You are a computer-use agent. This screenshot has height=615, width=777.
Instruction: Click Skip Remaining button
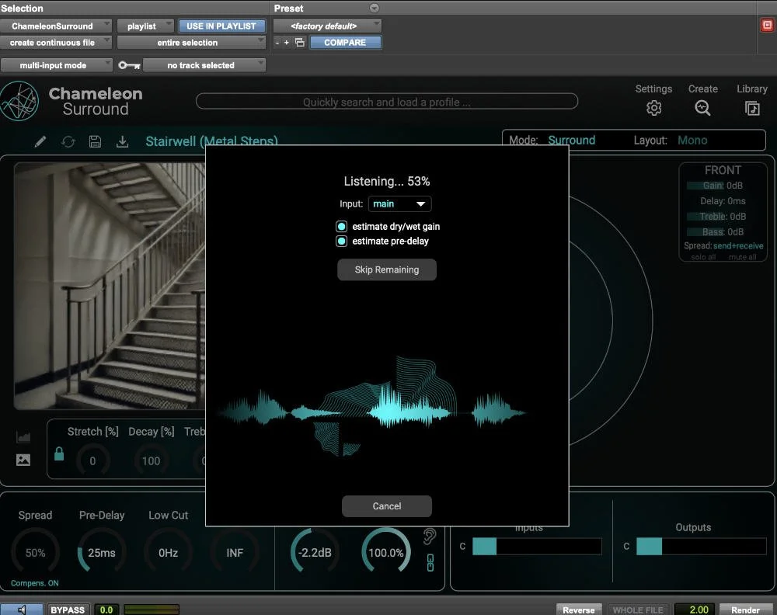386,270
